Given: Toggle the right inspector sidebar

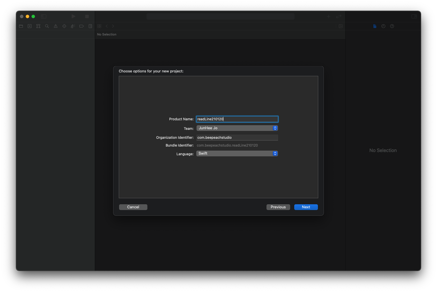Looking at the screenshot, I should click(x=414, y=16).
